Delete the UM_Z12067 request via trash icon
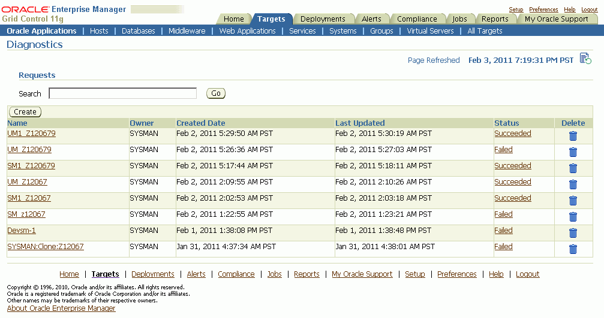 [573, 184]
